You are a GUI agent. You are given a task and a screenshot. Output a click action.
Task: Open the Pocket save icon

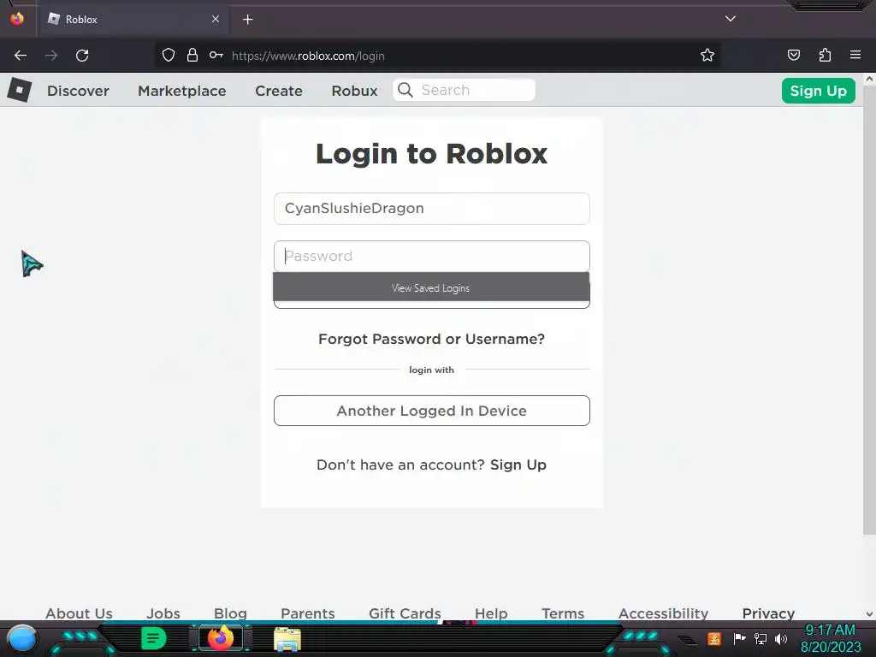pos(793,55)
